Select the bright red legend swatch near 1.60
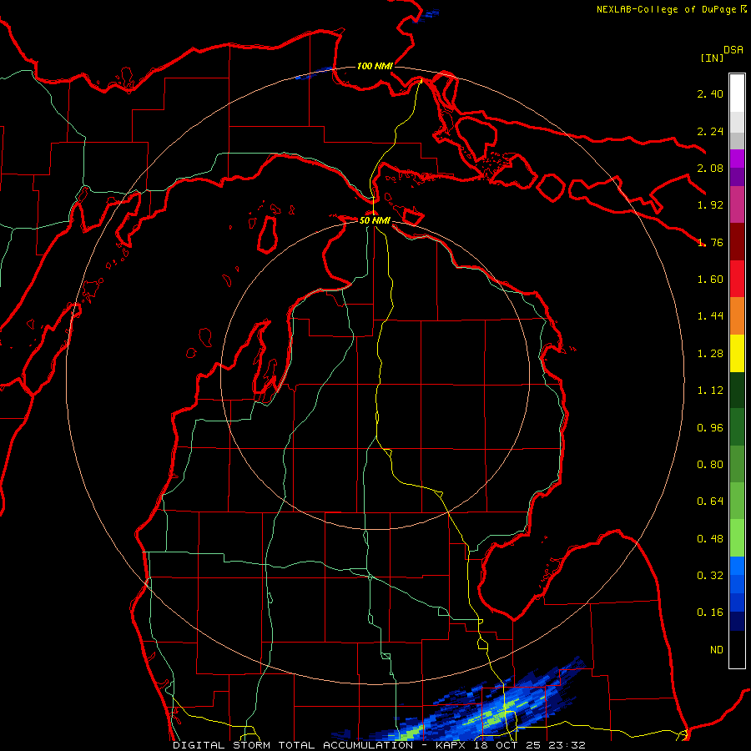 click(737, 279)
